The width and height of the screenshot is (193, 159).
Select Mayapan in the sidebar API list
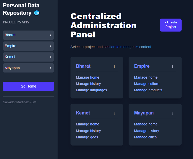[28, 68]
